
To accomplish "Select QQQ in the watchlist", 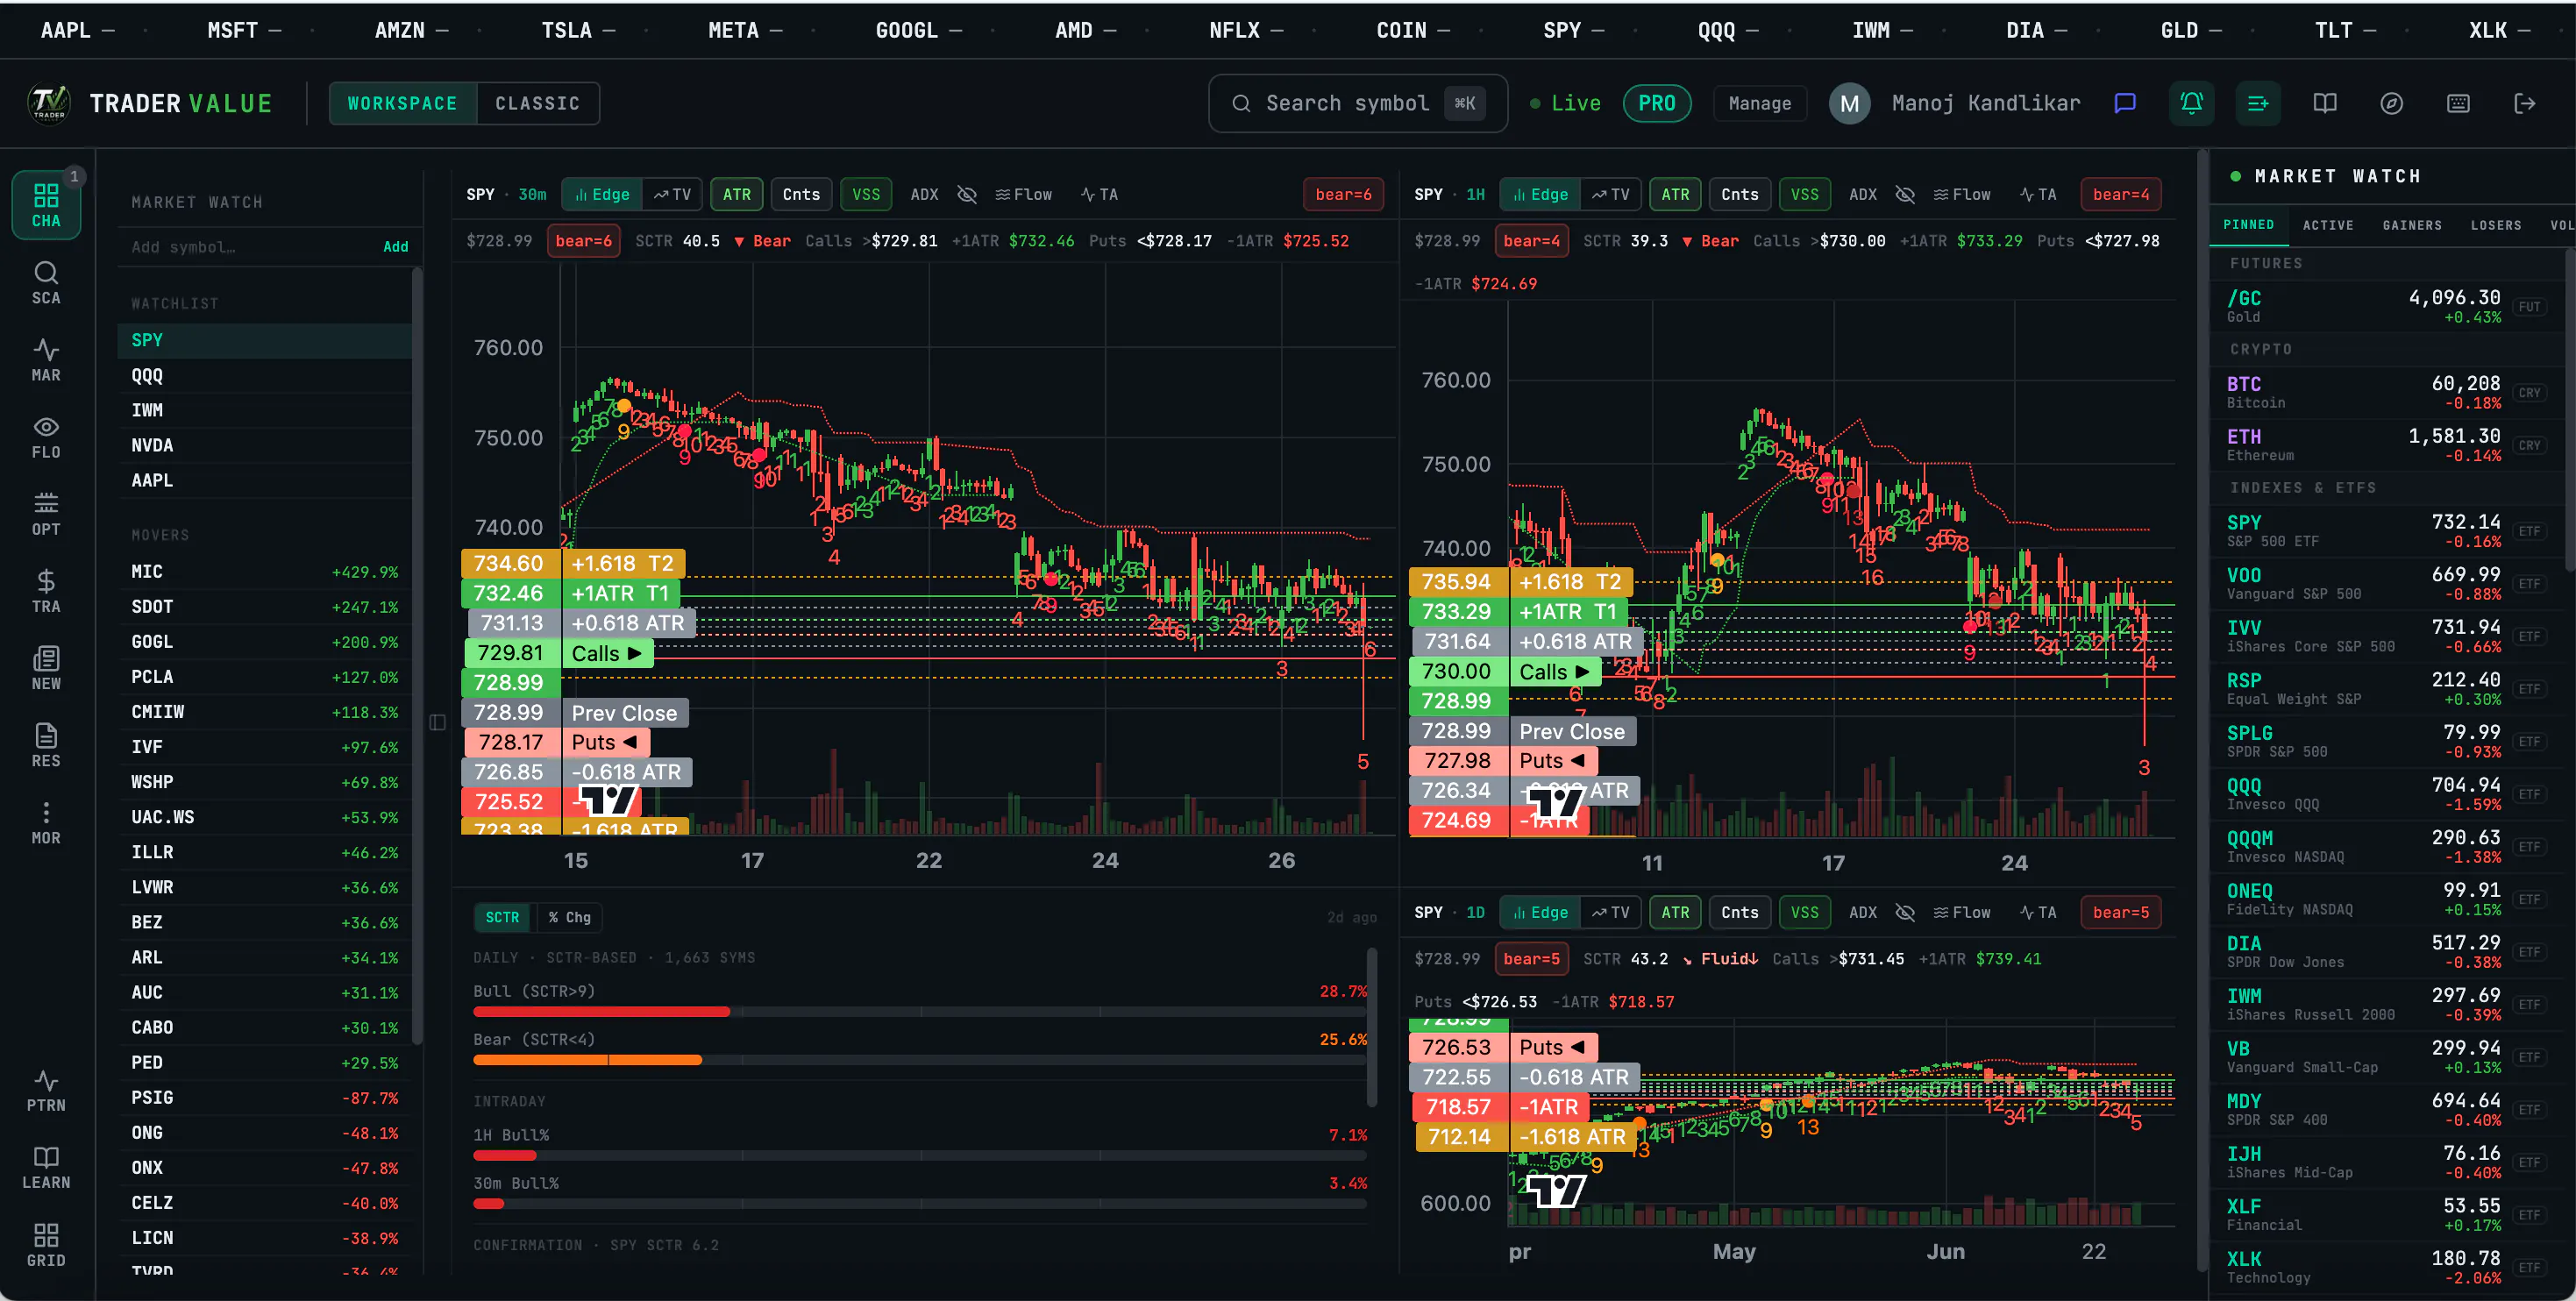I will click(265, 375).
